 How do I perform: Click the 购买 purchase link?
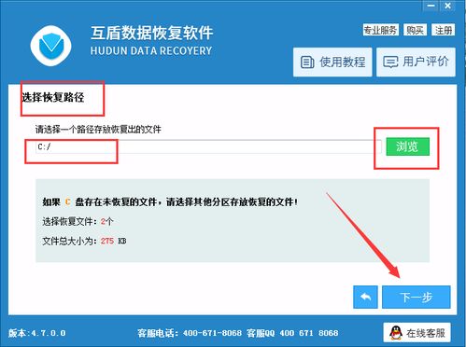[415, 30]
